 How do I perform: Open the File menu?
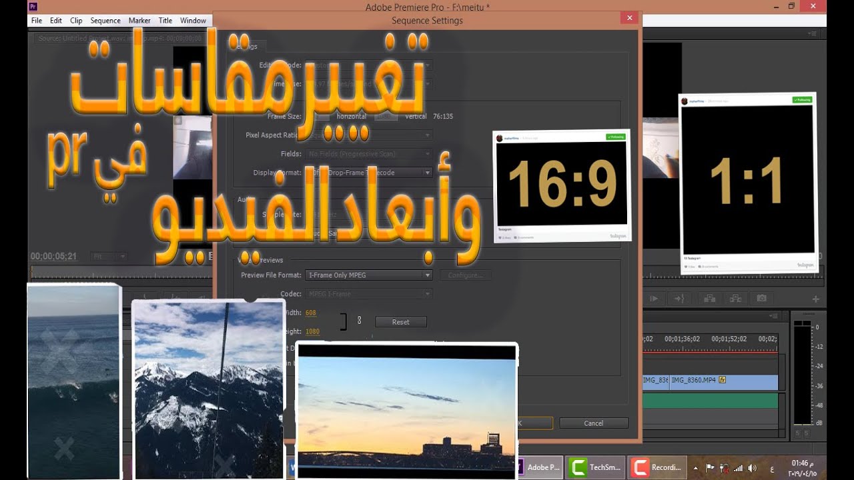coord(36,21)
